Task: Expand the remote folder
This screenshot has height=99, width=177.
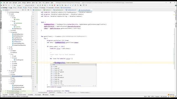Action: tap(9, 31)
